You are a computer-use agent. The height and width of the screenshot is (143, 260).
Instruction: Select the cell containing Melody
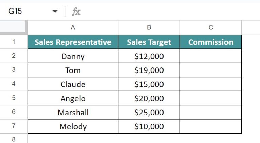point(73,126)
